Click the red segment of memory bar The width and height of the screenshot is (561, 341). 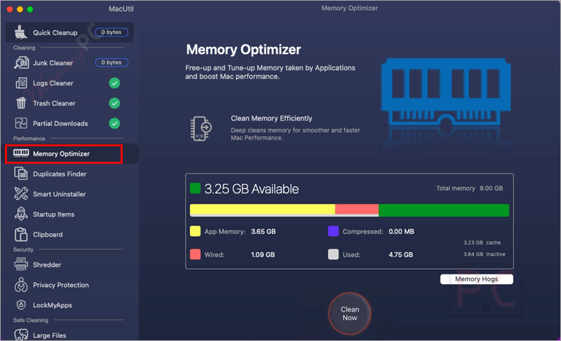tap(357, 209)
